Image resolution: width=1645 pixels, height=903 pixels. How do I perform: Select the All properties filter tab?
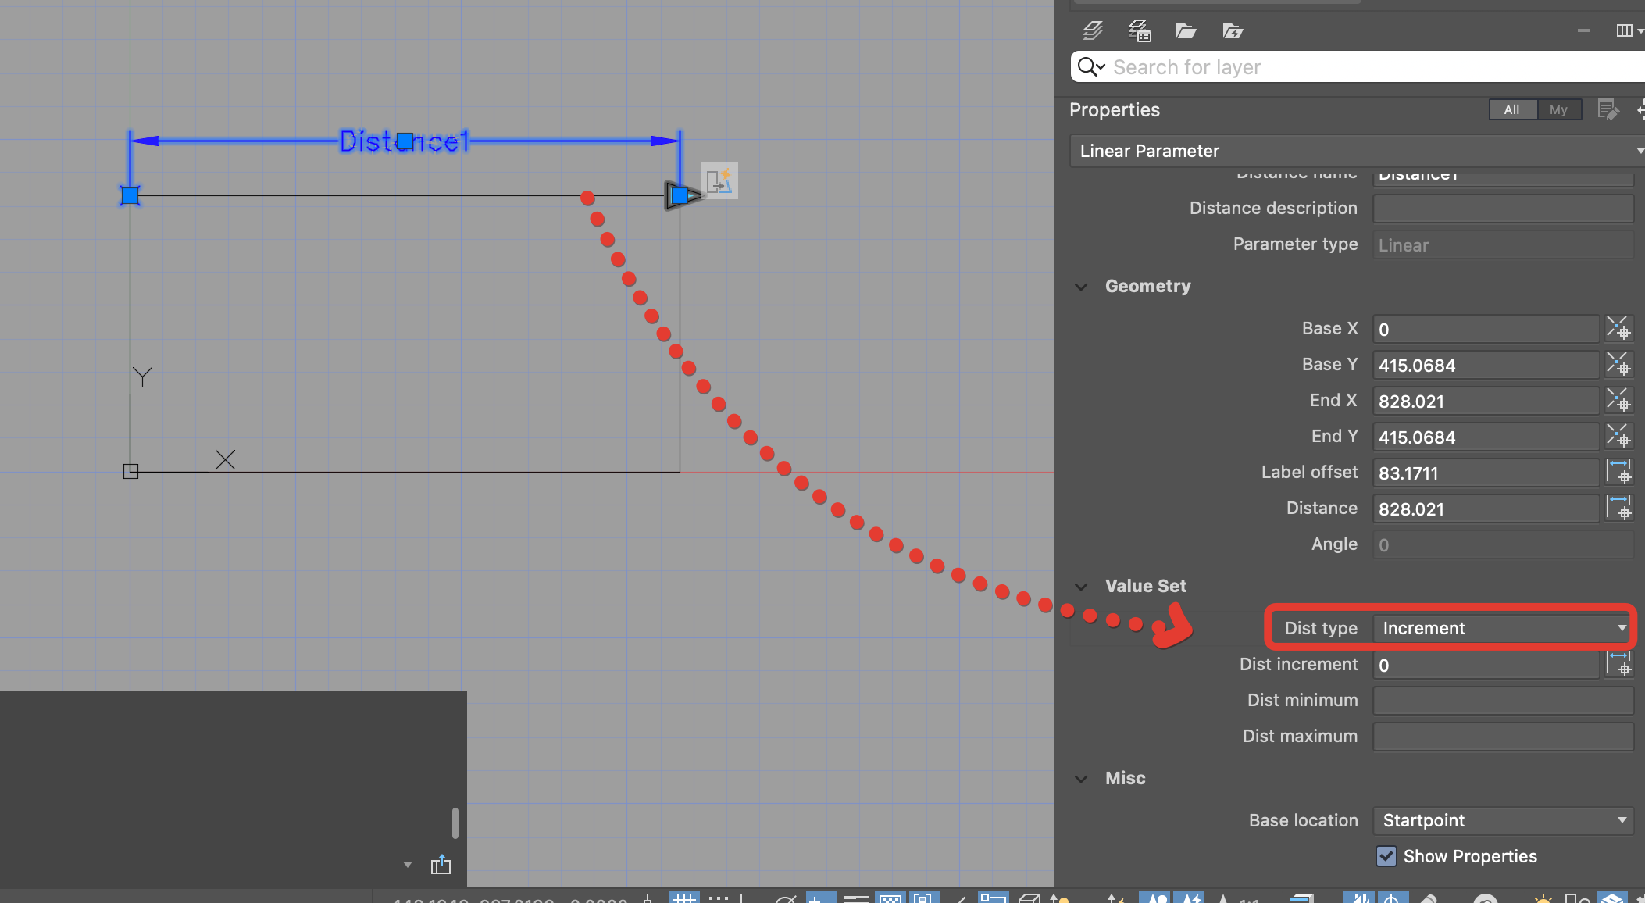(1511, 109)
